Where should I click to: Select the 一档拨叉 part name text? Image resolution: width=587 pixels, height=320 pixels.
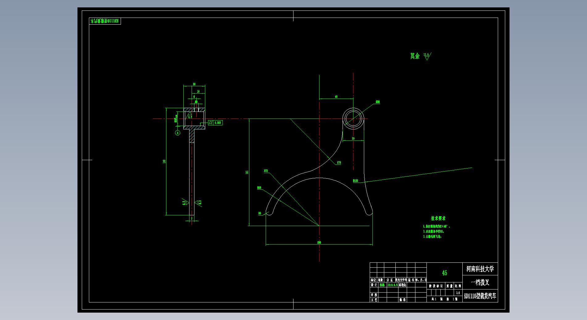[x=480, y=282]
